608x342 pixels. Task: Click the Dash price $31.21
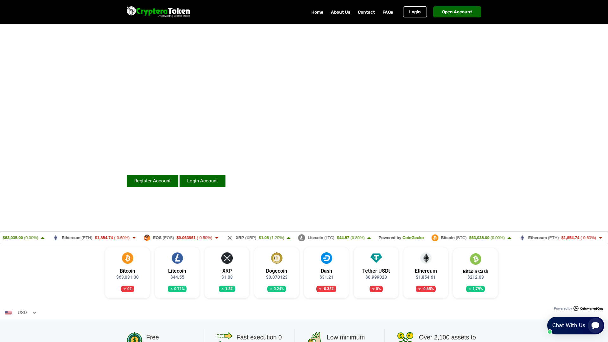tap(326, 277)
